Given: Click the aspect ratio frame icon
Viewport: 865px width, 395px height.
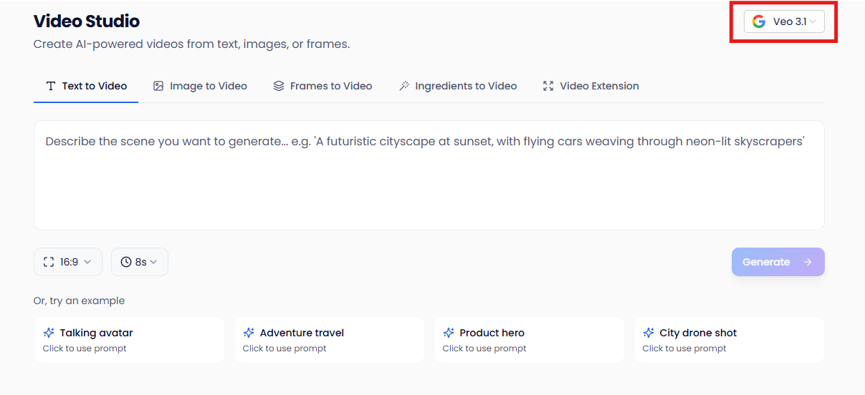Looking at the screenshot, I should [x=49, y=262].
